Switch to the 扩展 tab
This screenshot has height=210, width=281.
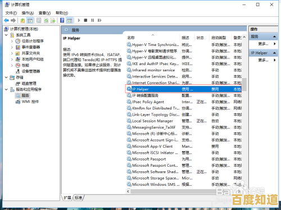[67, 198]
